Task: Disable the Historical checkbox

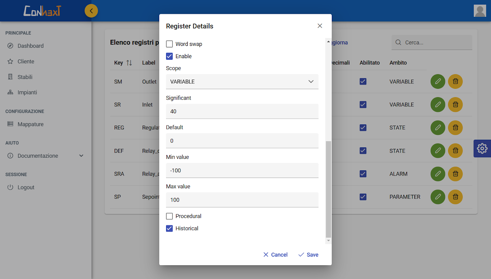Action: coord(170,228)
